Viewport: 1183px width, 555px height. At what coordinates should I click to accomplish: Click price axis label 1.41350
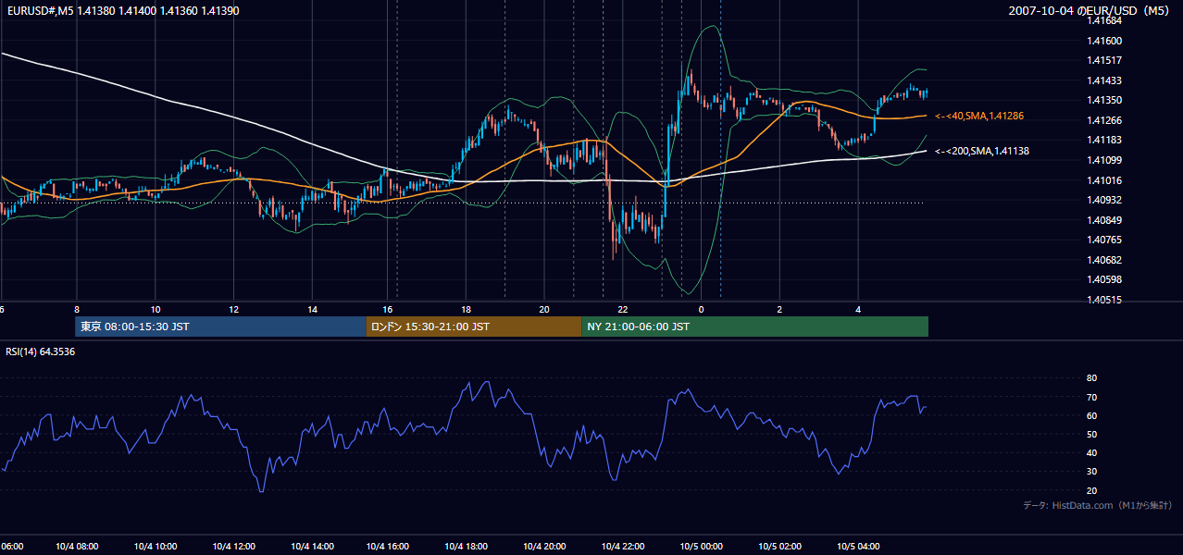coord(1105,100)
